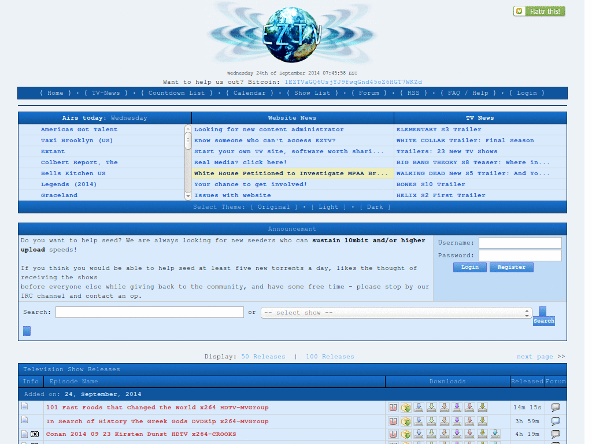Click the orange download mirror for Greek Gods DVDRip

pos(445,421)
